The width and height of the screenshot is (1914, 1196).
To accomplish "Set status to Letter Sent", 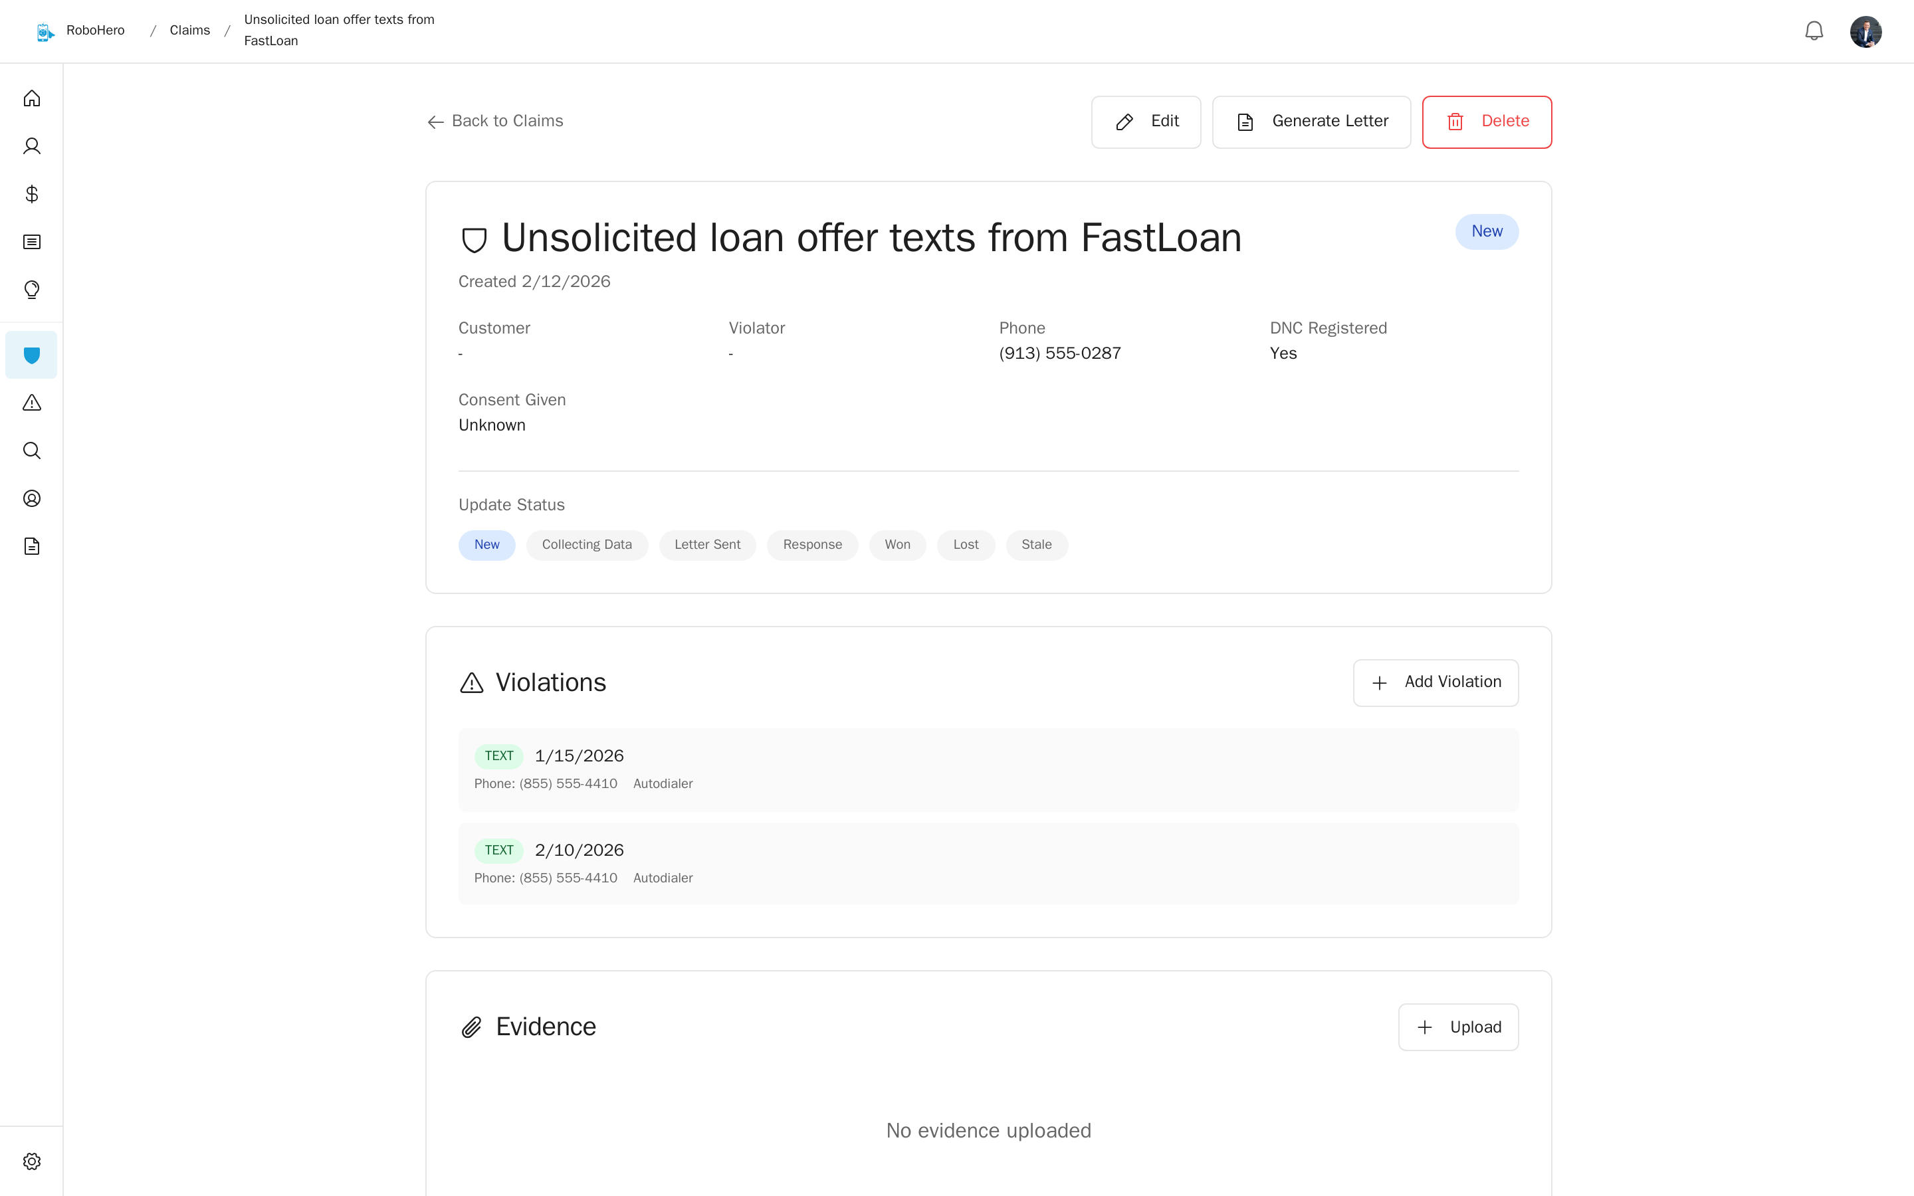I will 707,545.
